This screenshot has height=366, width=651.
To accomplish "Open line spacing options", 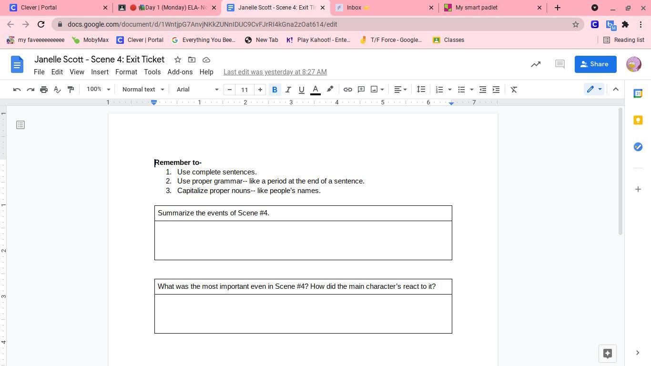I will (x=421, y=90).
